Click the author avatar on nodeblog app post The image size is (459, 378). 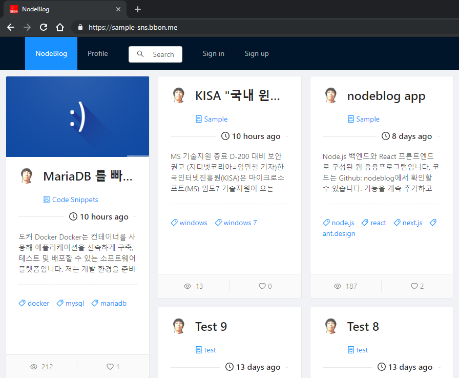tap(330, 95)
